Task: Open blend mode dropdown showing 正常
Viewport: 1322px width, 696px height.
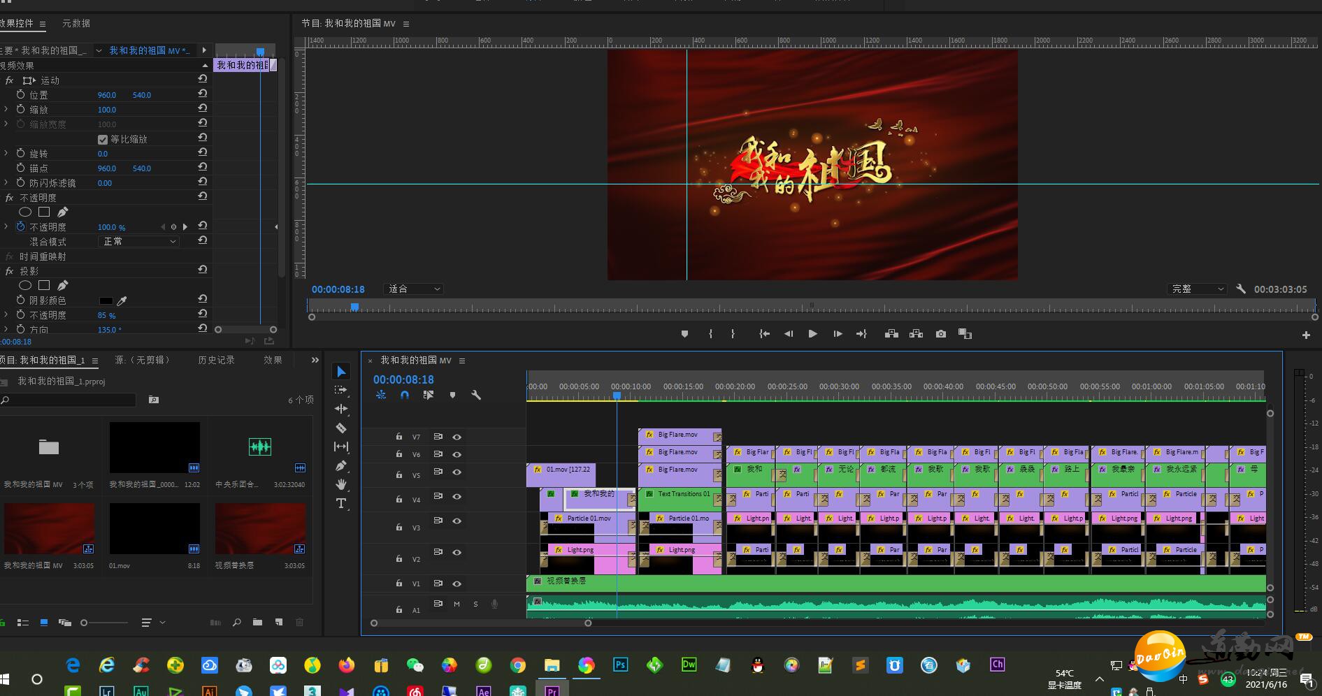Action: [139, 241]
